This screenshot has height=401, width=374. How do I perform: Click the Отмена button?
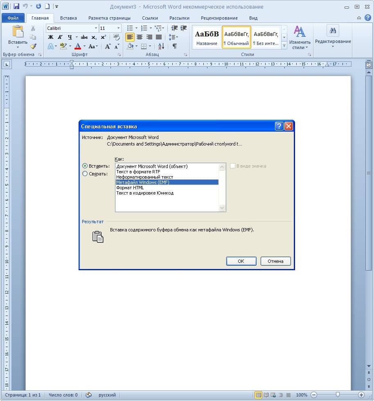coord(275,261)
